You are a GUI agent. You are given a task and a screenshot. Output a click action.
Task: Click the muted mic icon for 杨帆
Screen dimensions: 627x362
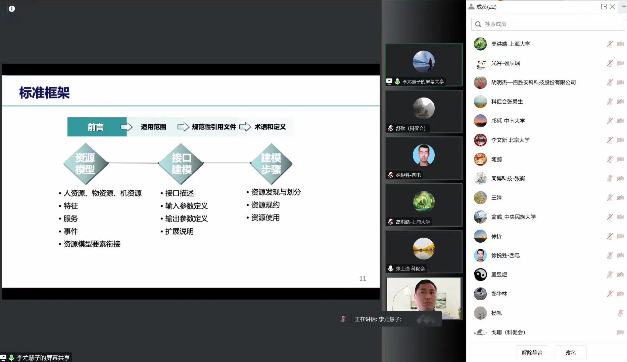click(620, 313)
